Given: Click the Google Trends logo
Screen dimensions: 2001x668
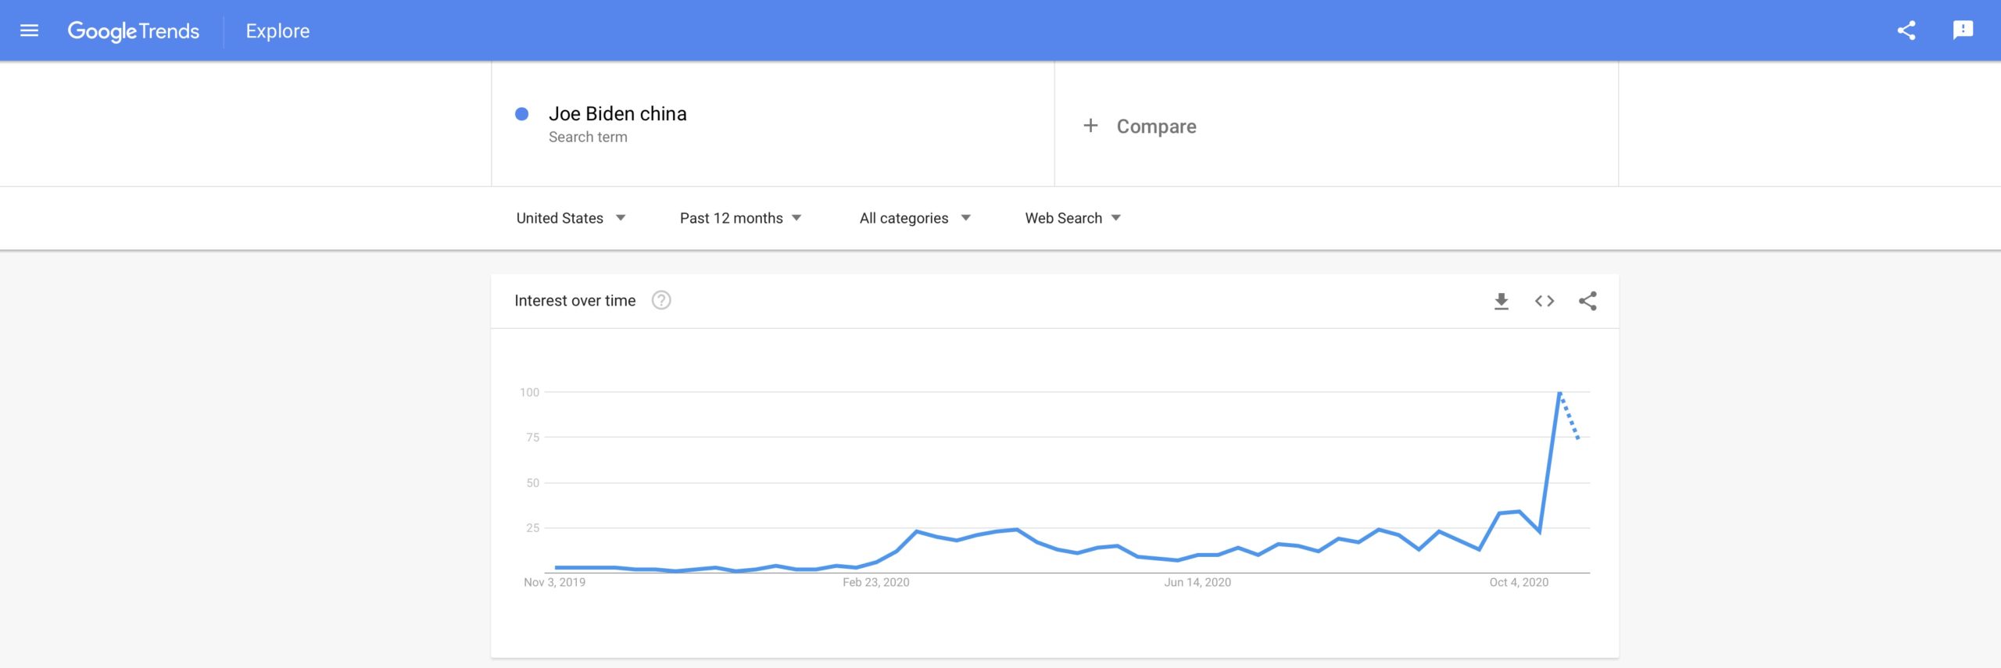Looking at the screenshot, I should tap(133, 31).
